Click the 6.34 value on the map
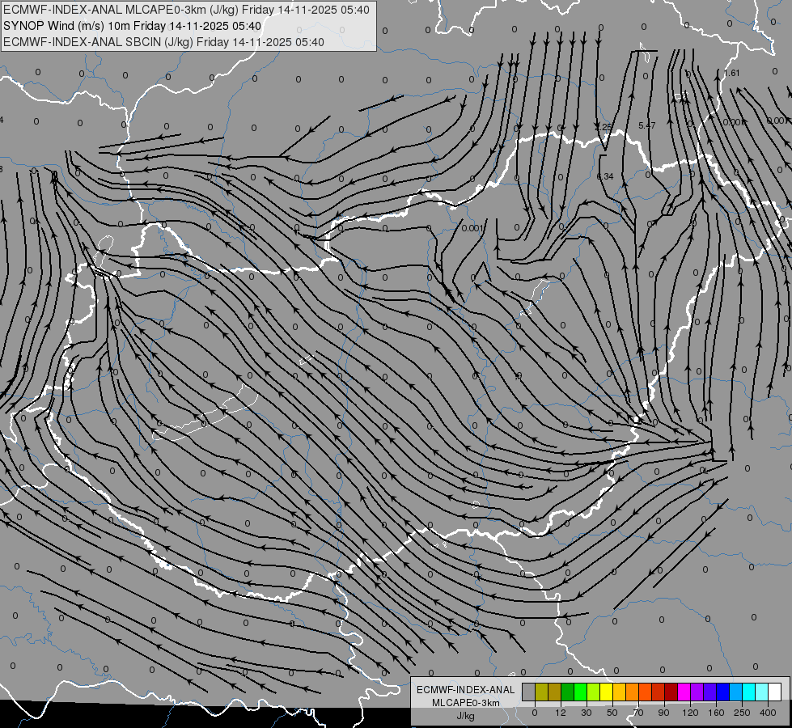The image size is (792, 728). pos(605,176)
